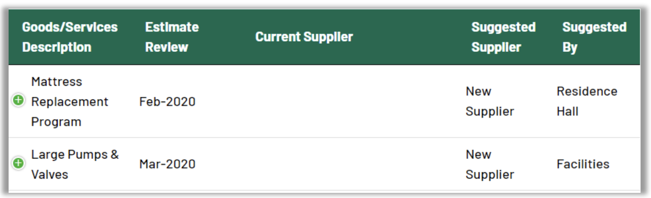Click the Suggested By column header
This screenshot has width=651, height=198.
(594, 37)
